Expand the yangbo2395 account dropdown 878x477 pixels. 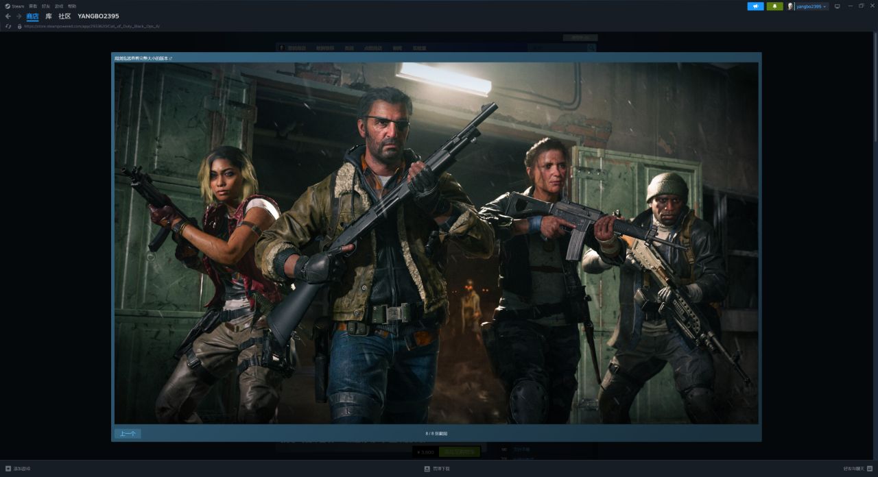[811, 6]
